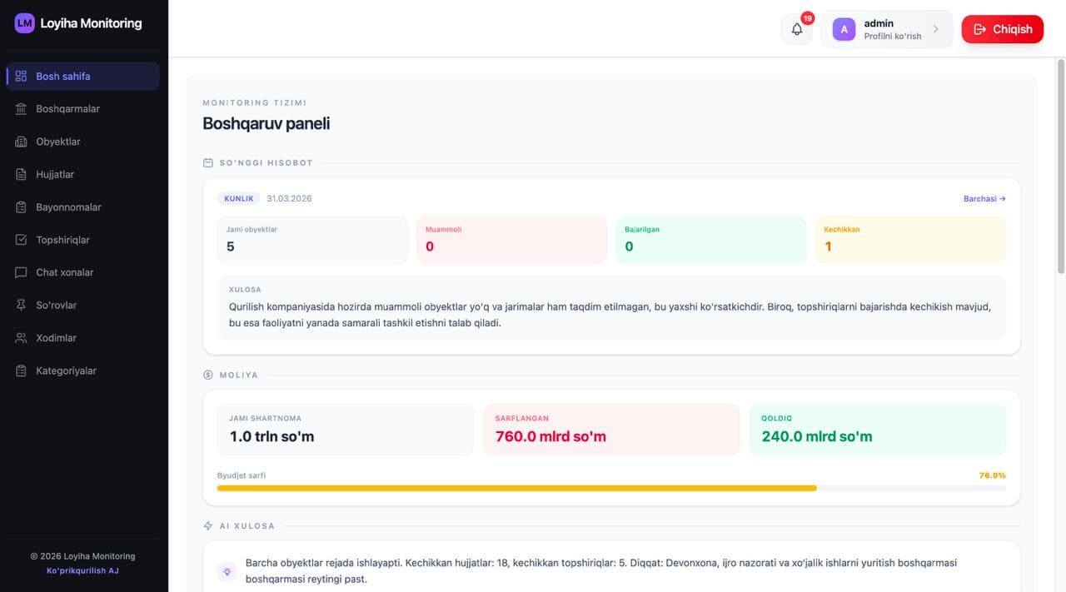Click the notification count badge 19
1066x592 pixels.
coord(807,18)
